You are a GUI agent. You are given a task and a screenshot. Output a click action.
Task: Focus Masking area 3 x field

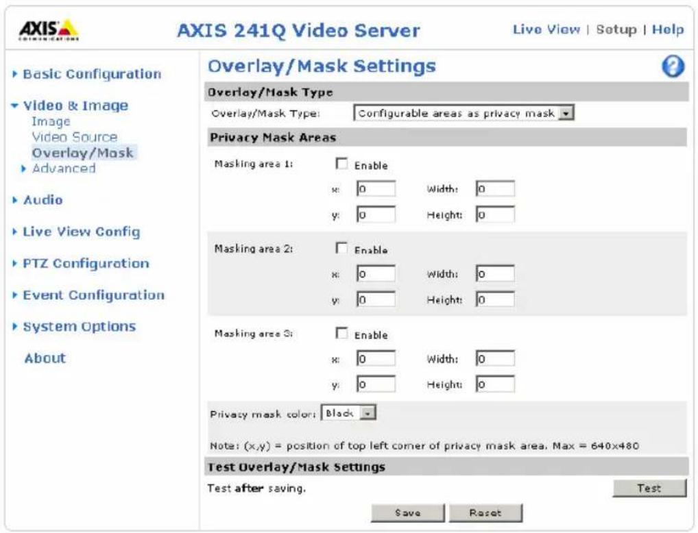pos(376,358)
